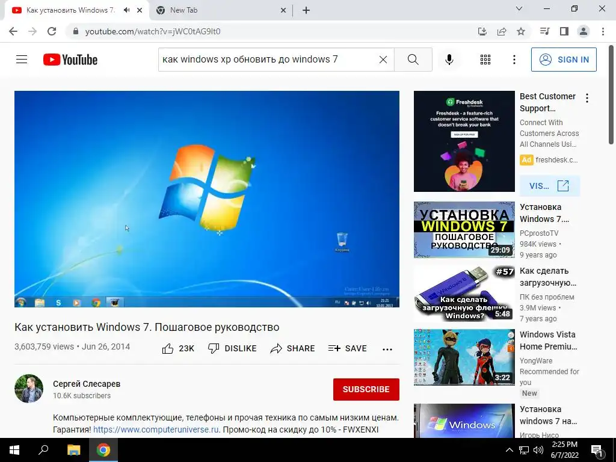Open the Freshdesk ad options menu
The width and height of the screenshot is (616, 462).
587,98
